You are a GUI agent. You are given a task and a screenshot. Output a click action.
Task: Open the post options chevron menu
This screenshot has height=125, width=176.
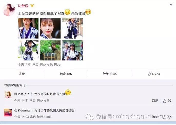click(171, 5)
